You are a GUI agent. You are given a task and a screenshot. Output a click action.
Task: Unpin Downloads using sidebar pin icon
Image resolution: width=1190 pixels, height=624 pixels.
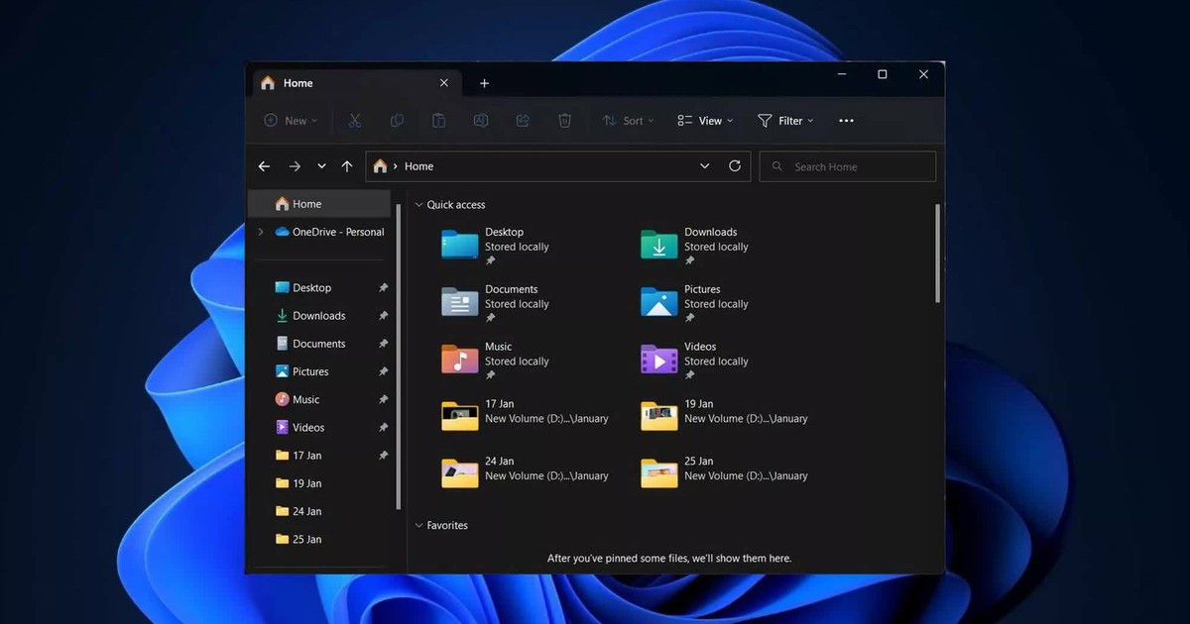pyautogui.click(x=384, y=316)
